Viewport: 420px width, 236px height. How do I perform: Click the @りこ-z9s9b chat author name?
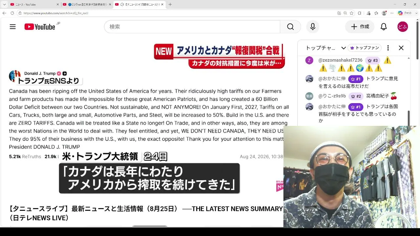332,96
